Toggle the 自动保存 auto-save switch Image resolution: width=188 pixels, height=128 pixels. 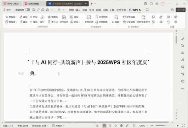pyautogui.click(x=28, y=10)
